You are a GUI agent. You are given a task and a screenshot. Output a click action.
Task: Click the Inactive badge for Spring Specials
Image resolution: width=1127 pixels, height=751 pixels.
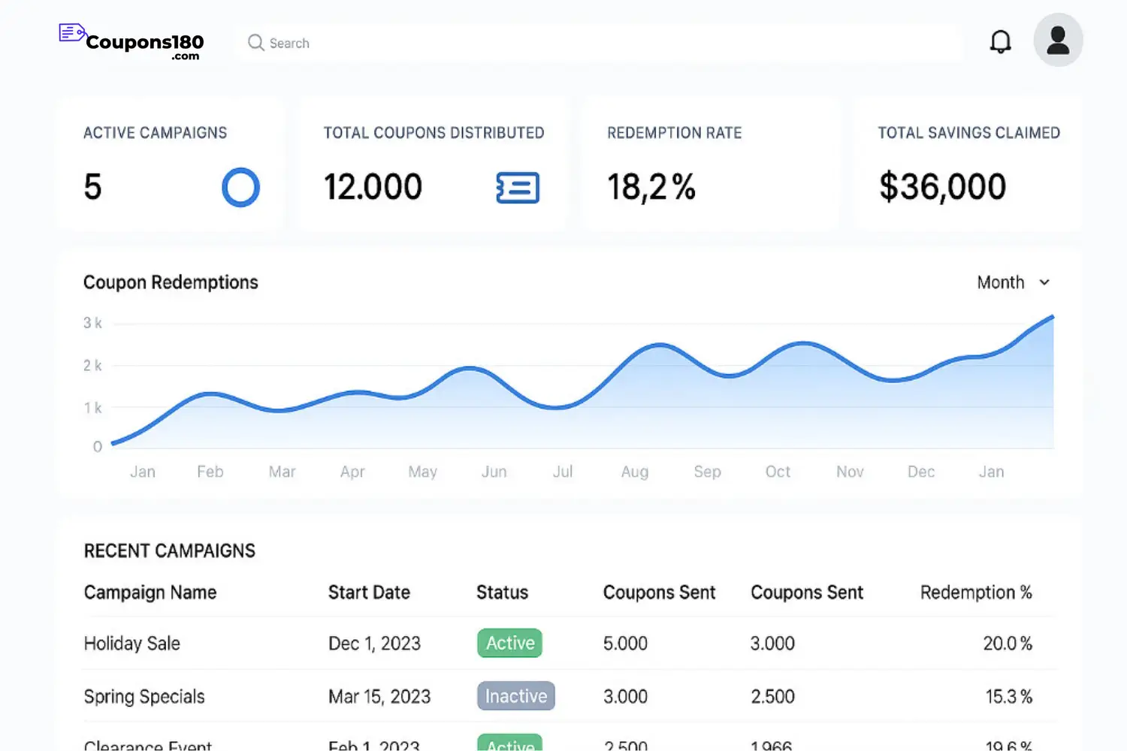click(515, 696)
